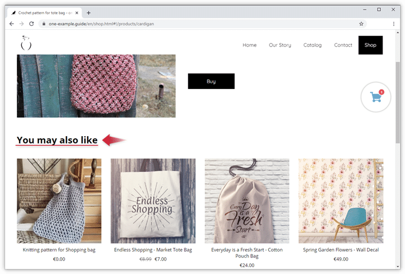Screen dimensions: 405x274
Task: Open a new tab with plus icon
Action: 88,12
